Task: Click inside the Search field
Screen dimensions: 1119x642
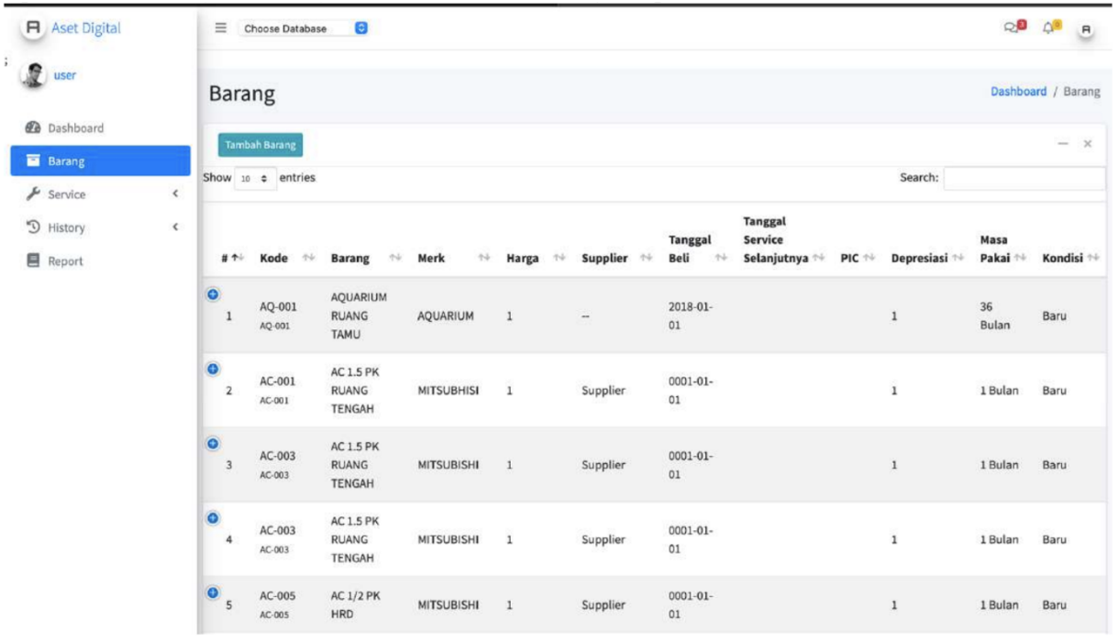Action: tap(1023, 178)
